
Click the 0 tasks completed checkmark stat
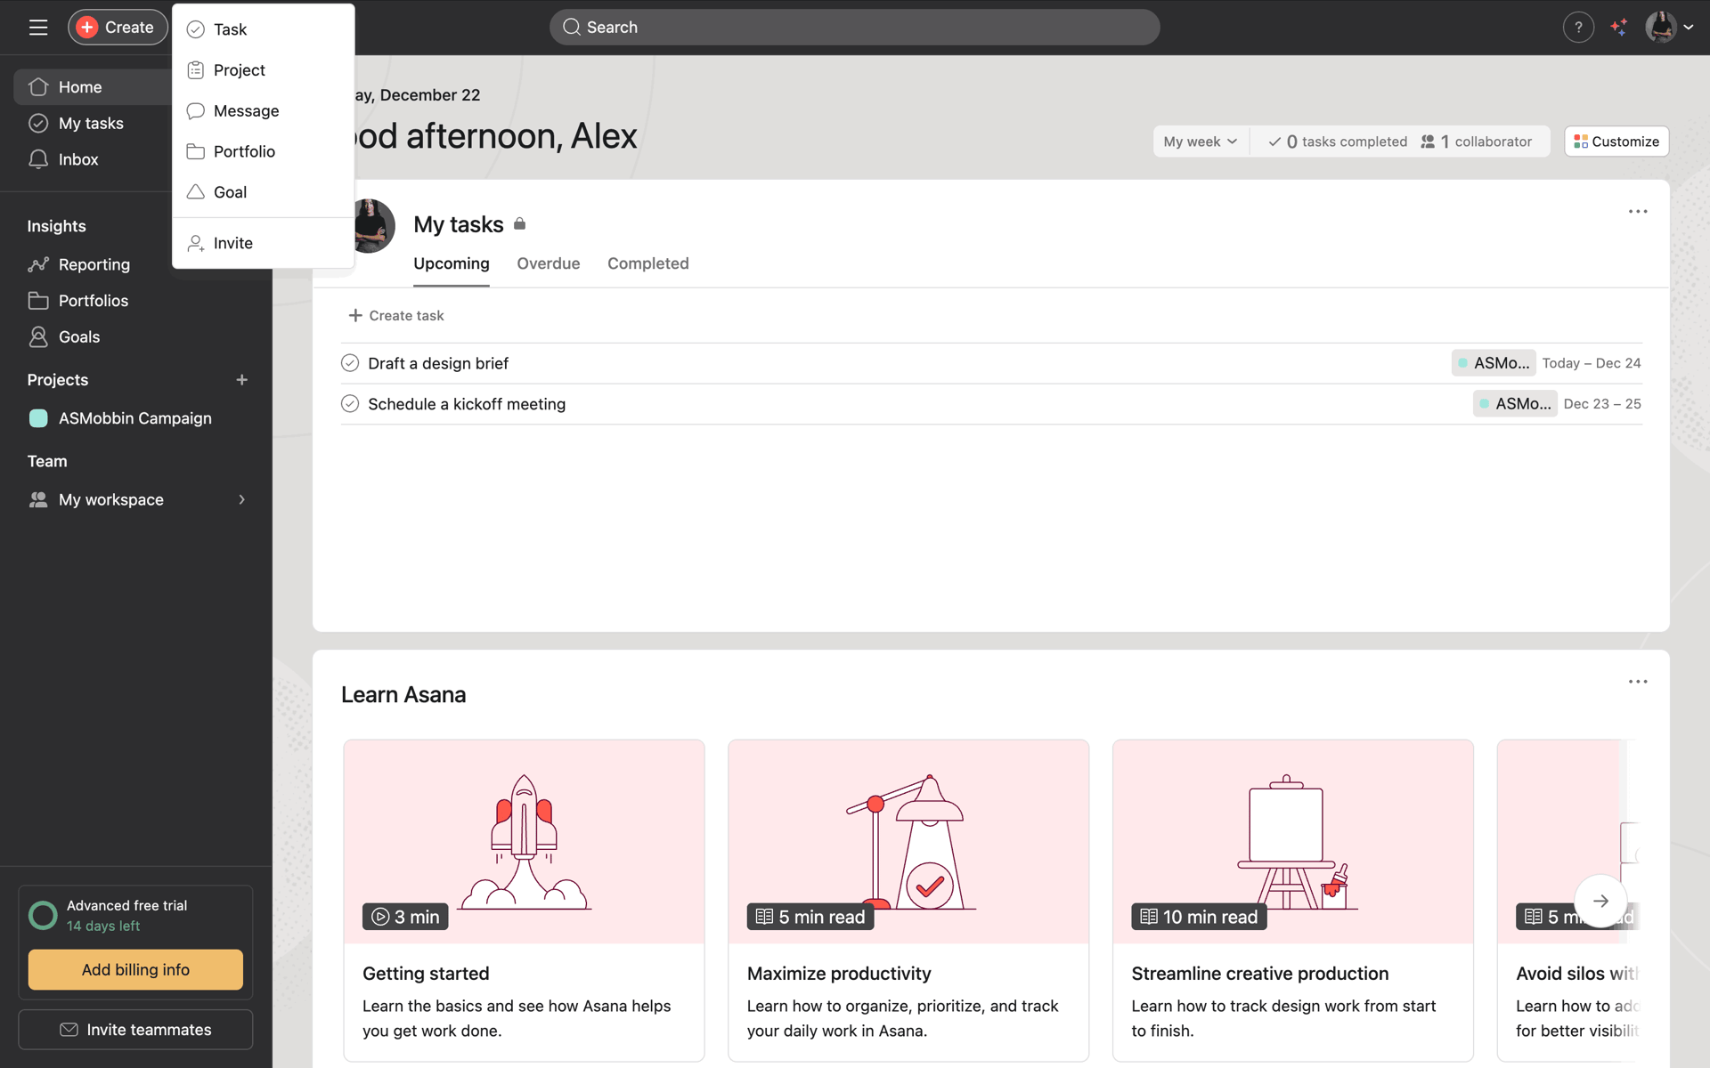point(1338,142)
